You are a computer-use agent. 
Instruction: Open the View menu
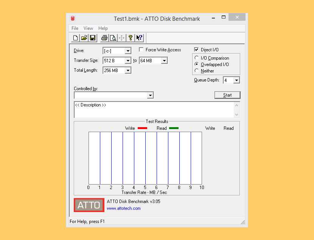[x=88, y=28]
